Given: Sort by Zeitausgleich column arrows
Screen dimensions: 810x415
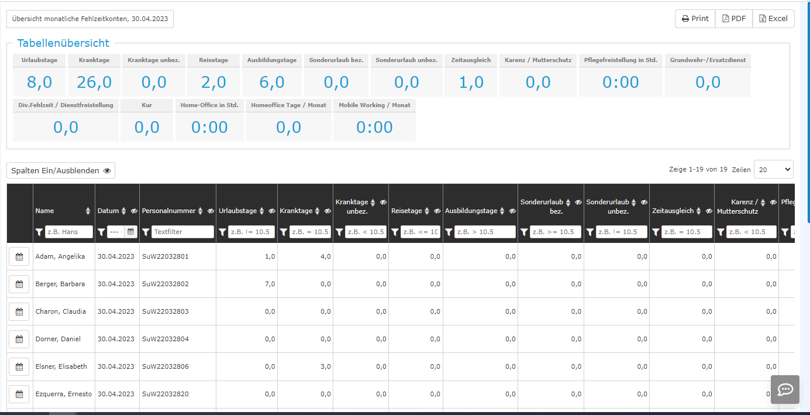Looking at the screenshot, I should (698, 211).
